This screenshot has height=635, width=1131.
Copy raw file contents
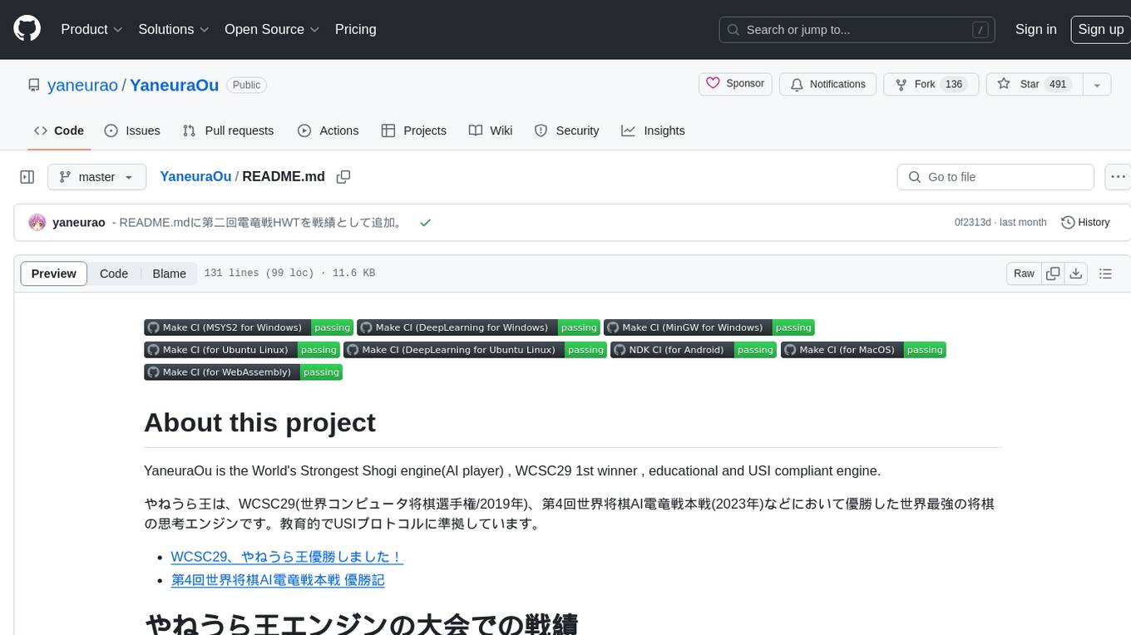point(1053,273)
